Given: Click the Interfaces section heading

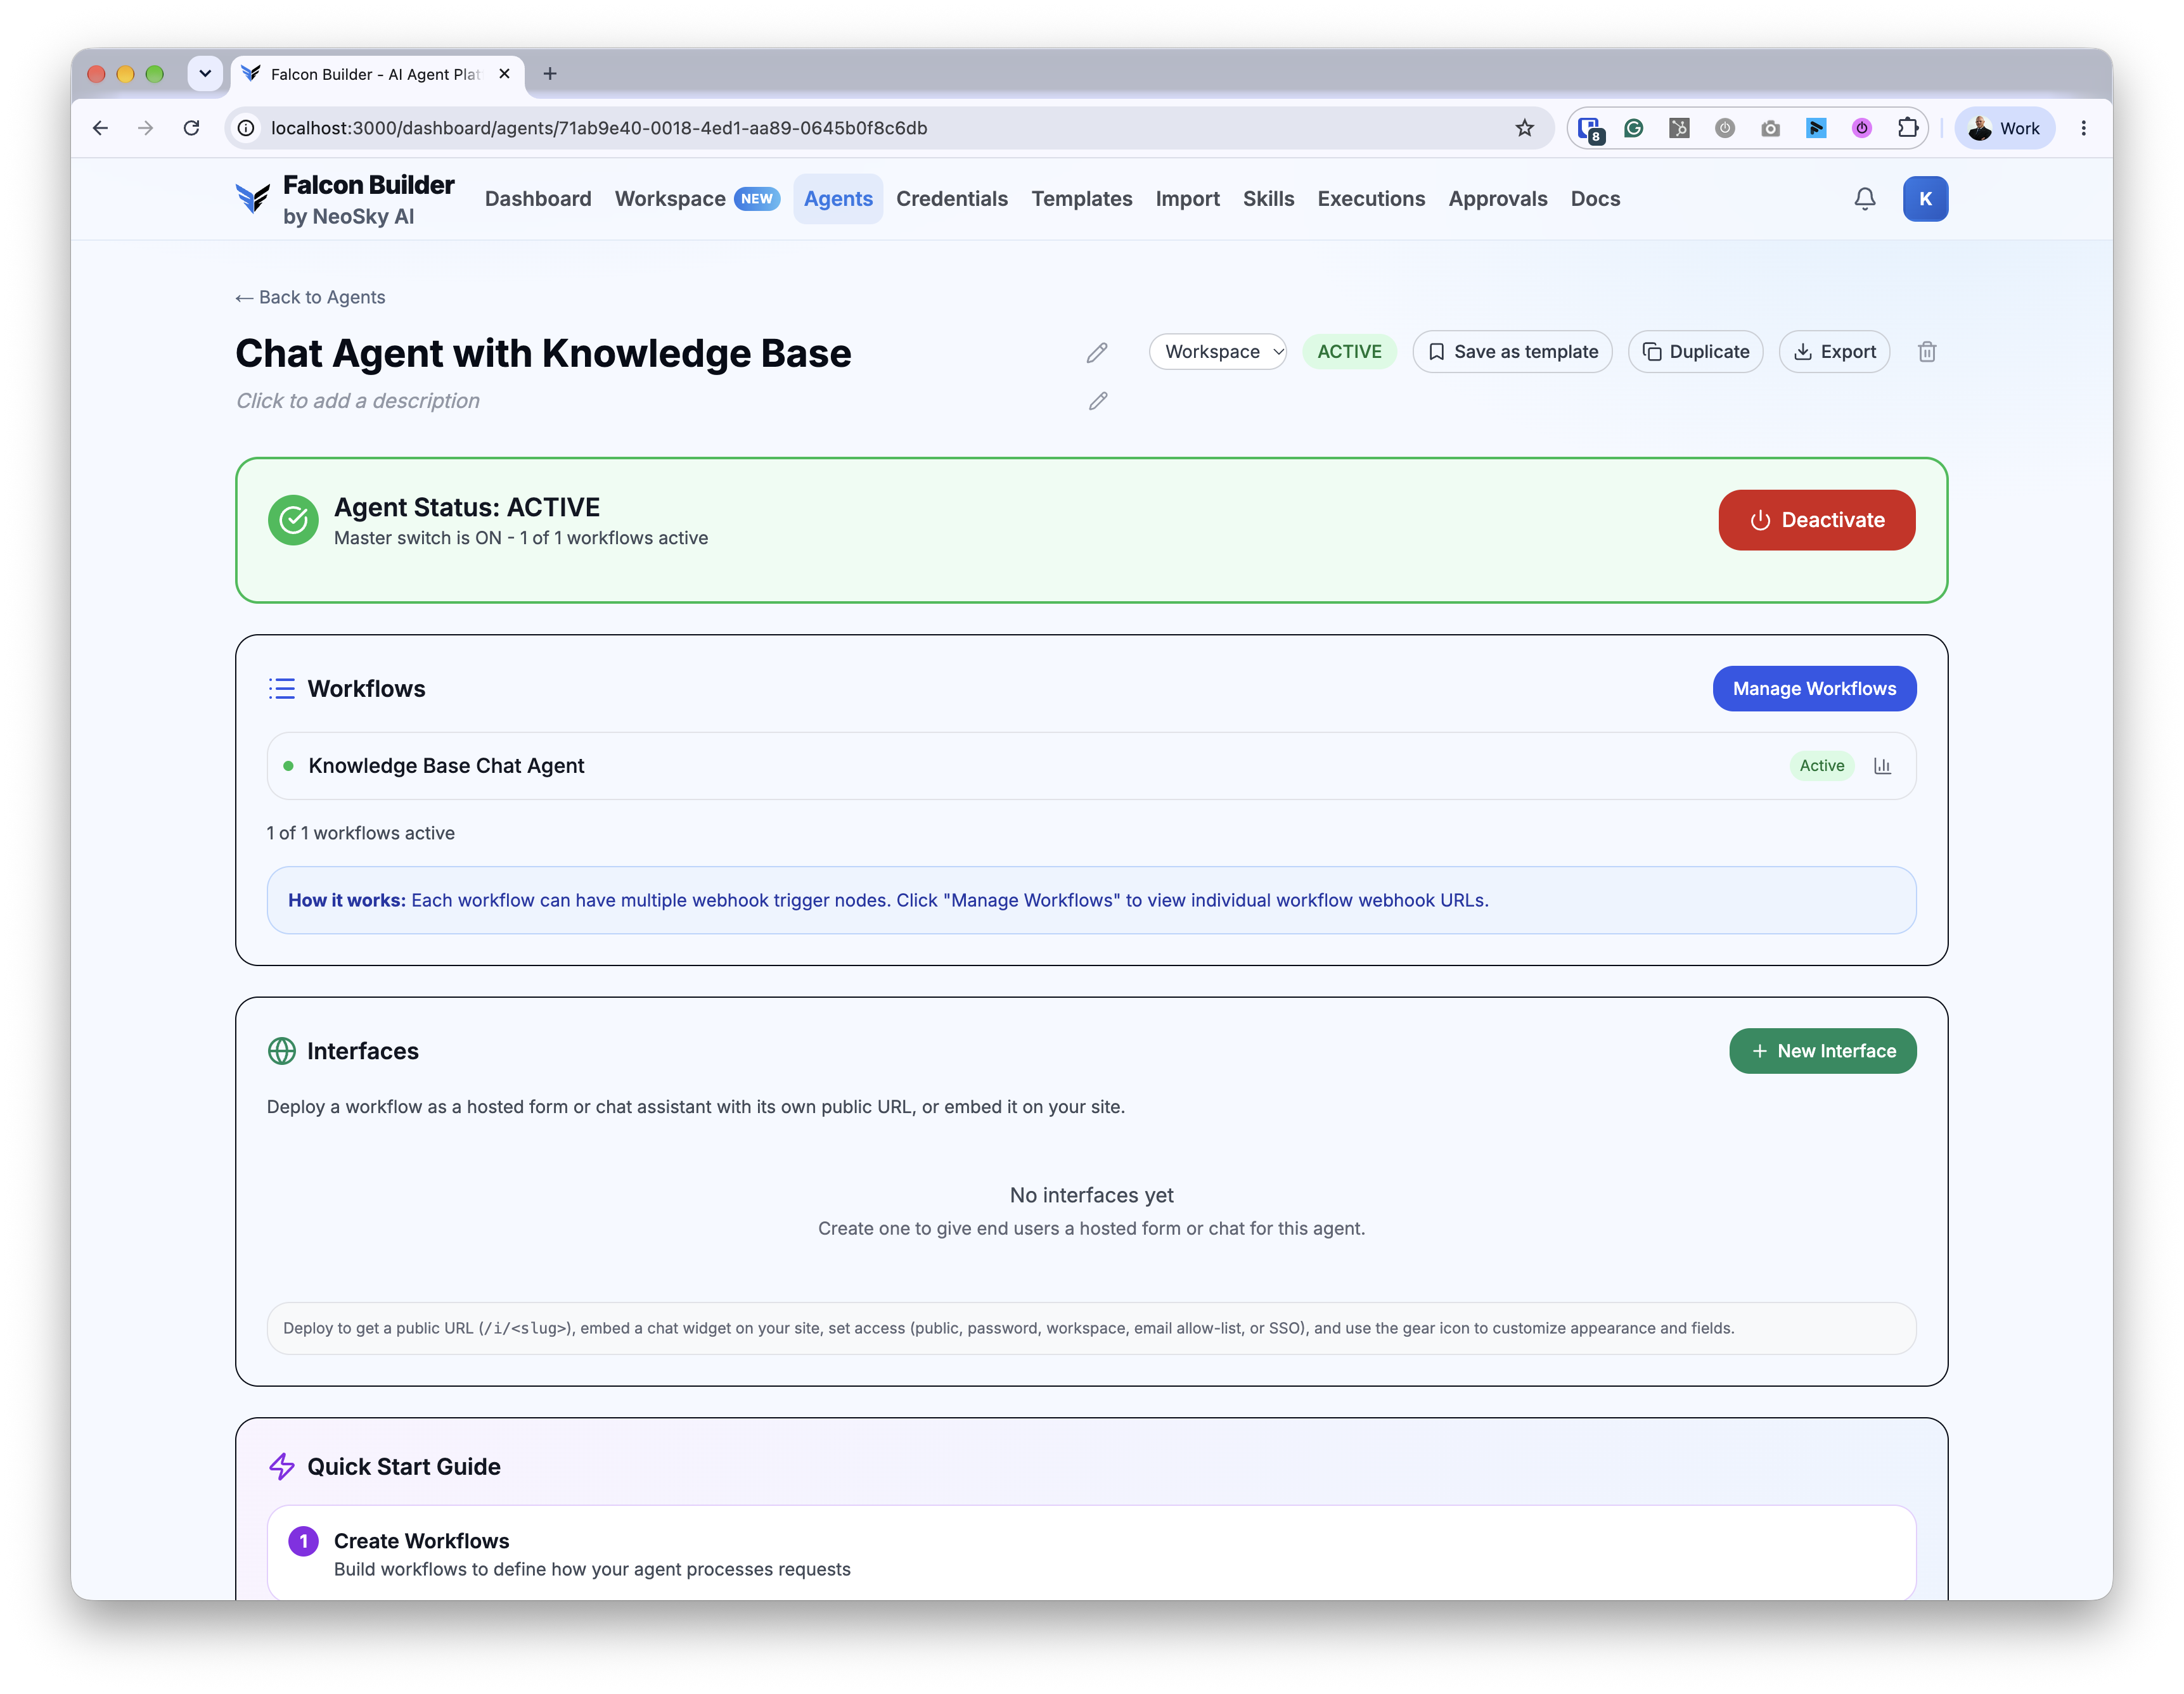Looking at the screenshot, I should [x=362, y=1052].
